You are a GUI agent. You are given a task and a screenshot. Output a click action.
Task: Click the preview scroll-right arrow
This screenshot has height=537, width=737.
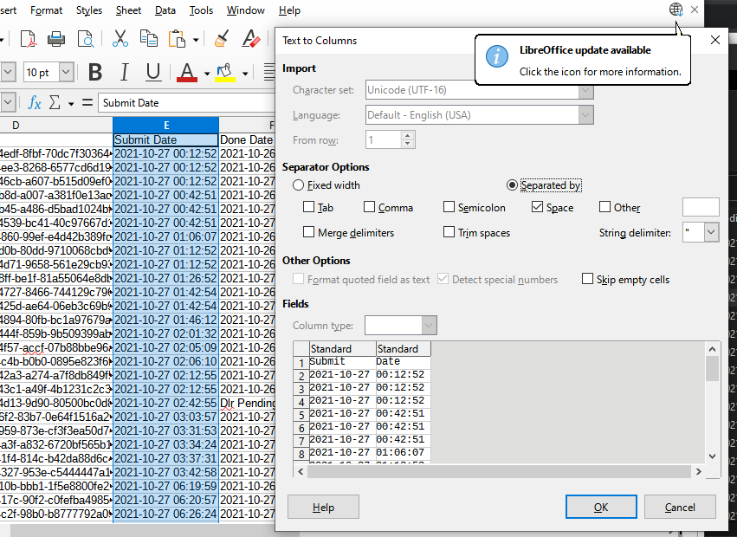pyautogui.click(x=698, y=471)
